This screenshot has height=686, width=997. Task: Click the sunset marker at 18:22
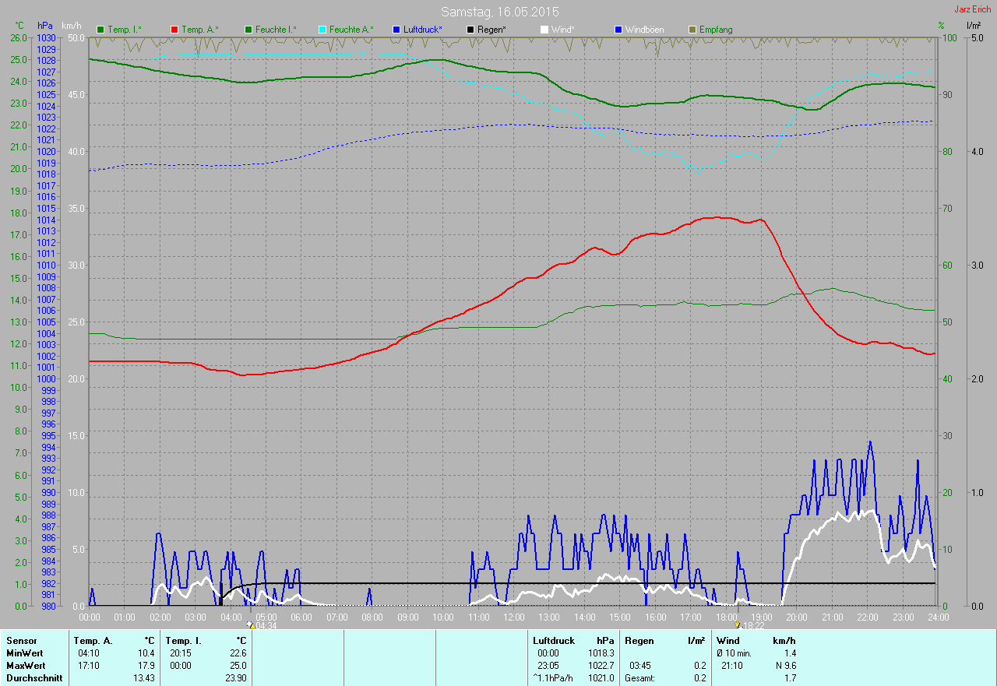pos(738,624)
